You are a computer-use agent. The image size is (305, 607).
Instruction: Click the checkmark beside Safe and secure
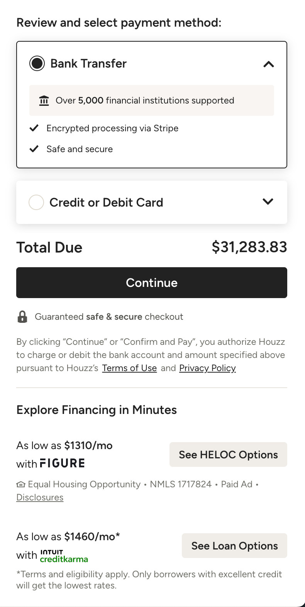(x=34, y=149)
